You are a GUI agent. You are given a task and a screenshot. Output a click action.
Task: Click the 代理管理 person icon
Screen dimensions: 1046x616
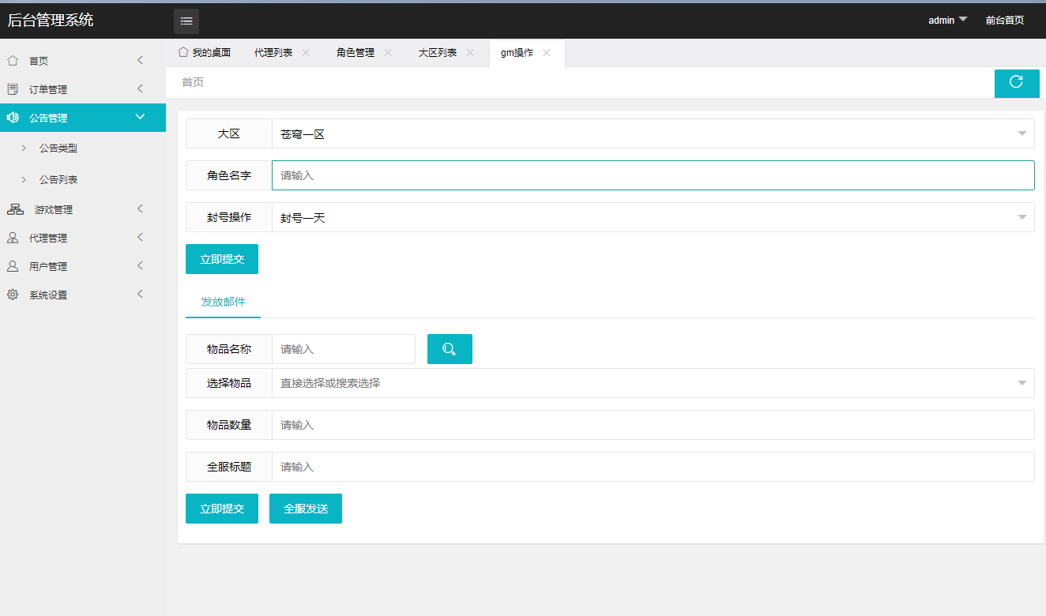(13, 238)
